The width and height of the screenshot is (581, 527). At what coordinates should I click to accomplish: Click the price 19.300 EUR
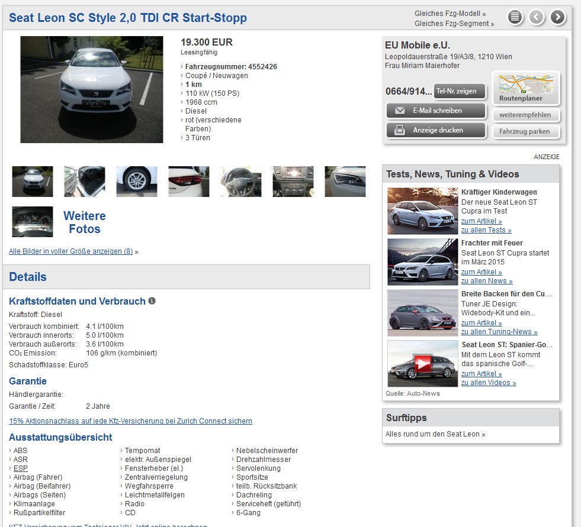point(206,42)
